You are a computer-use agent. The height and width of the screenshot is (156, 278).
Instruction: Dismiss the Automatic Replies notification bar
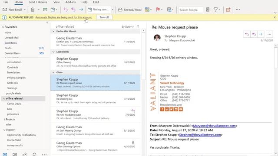click(275, 17)
